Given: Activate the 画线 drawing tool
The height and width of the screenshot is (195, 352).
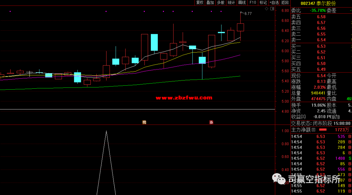Looking at the screenshot, I should [242, 3].
